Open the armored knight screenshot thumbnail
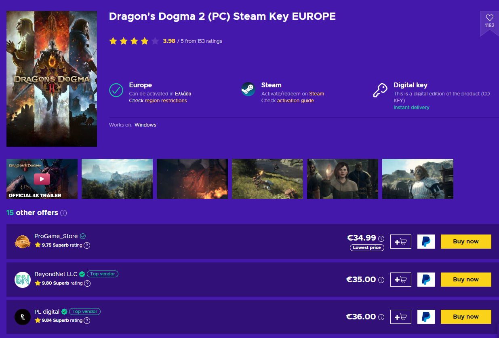The height and width of the screenshot is (338, 499). click(418, 179)
